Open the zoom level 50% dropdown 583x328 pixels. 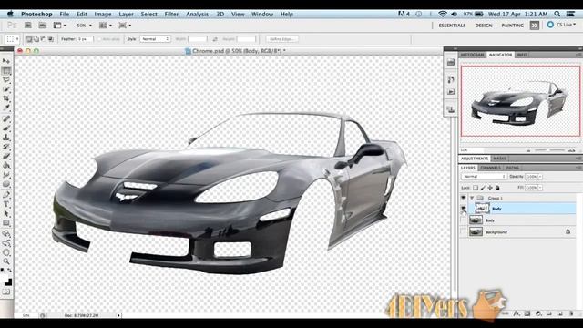tap(84, 26)
